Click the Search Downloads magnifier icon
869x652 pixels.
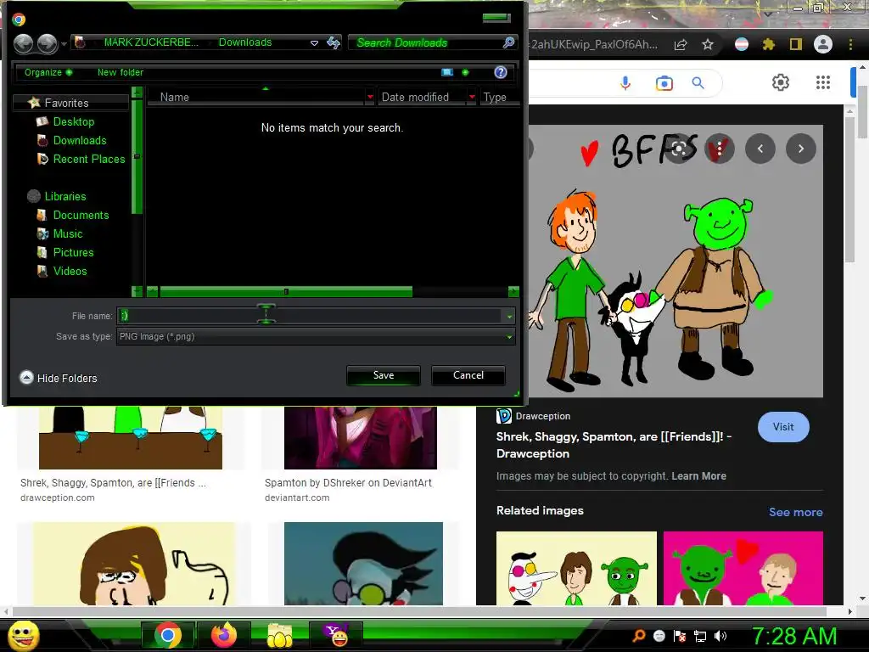coord(508,42)
